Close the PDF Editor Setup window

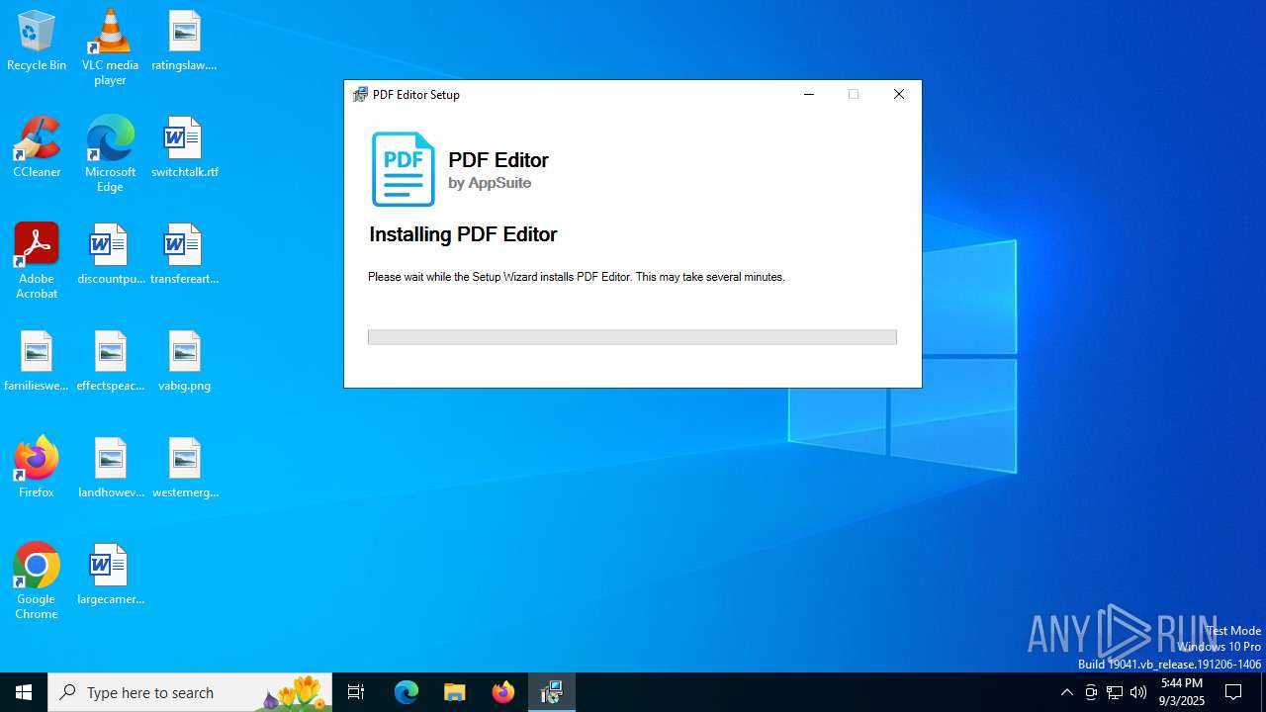point(899,95)
